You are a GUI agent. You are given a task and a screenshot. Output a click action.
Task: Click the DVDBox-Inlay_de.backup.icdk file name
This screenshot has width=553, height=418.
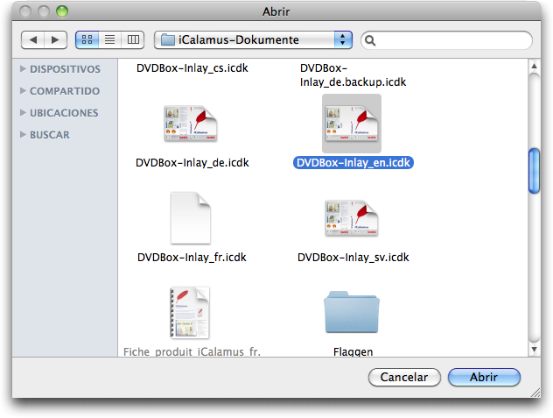pos(353,74)
